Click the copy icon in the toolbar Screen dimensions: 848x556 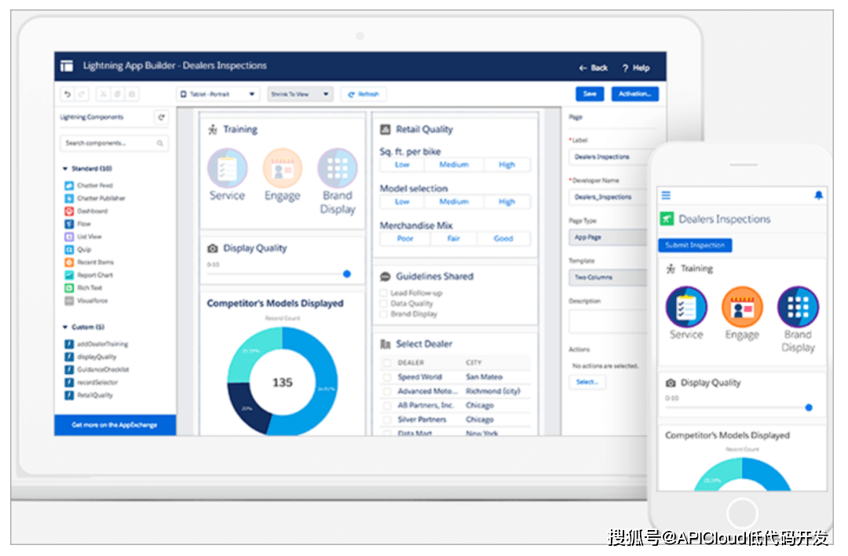coord(117,95)
